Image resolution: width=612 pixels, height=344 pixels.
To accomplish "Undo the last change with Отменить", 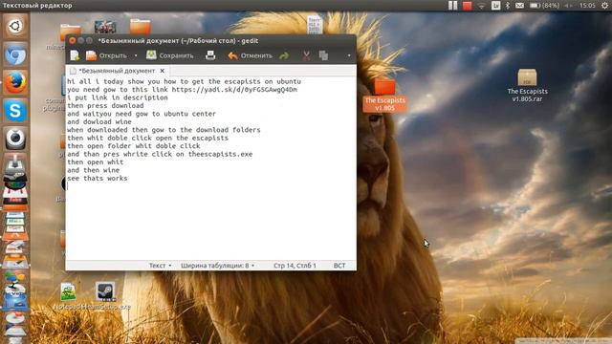I will (x=251, y=55).
